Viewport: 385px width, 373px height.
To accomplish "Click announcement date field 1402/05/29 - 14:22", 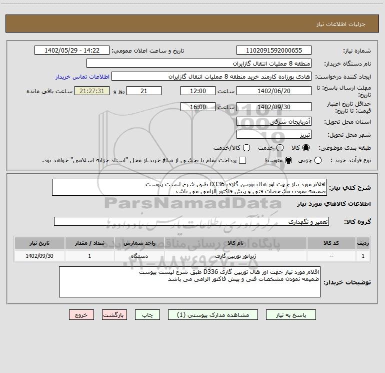I will (72, 50).
